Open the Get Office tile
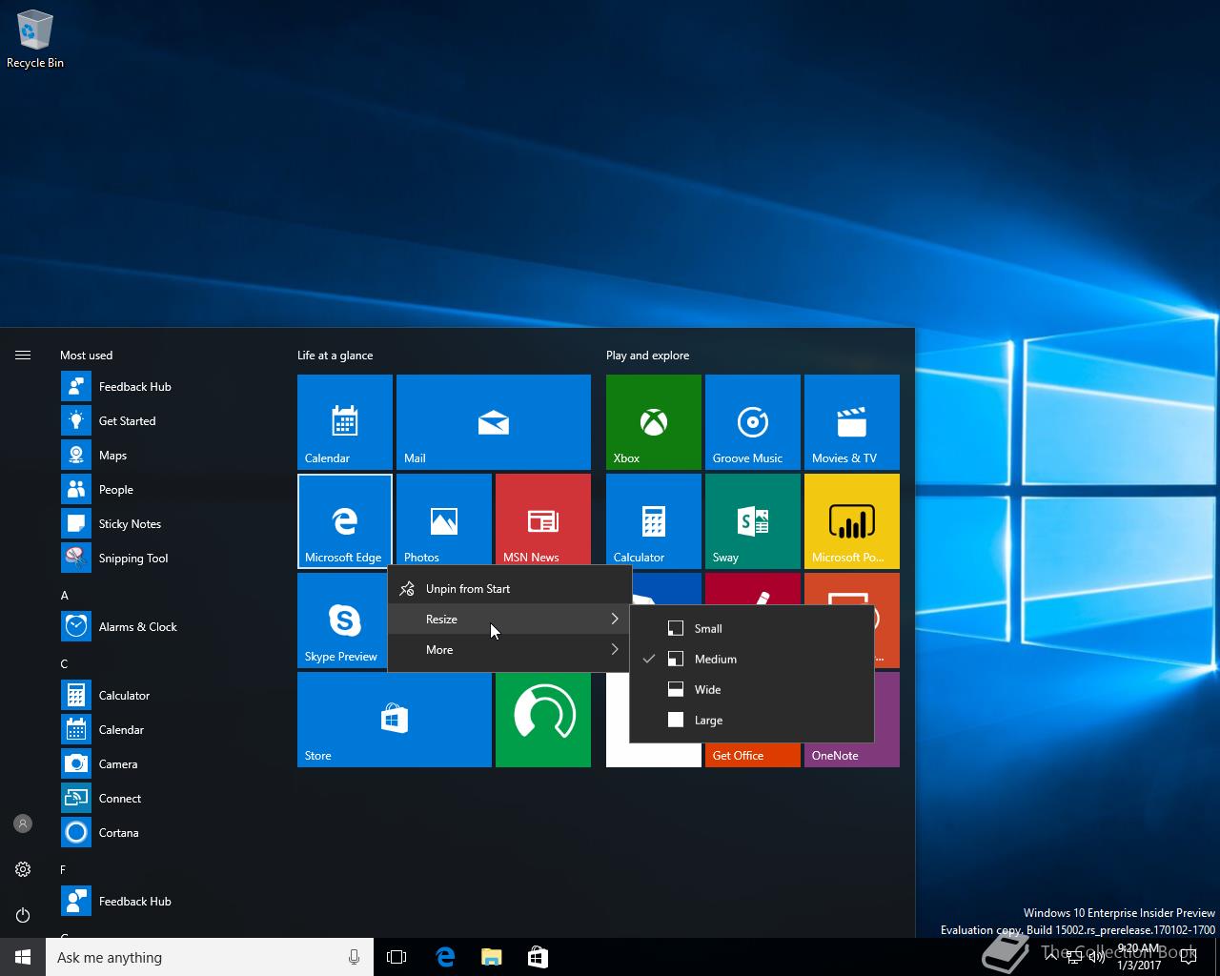 tap(752, 754)
